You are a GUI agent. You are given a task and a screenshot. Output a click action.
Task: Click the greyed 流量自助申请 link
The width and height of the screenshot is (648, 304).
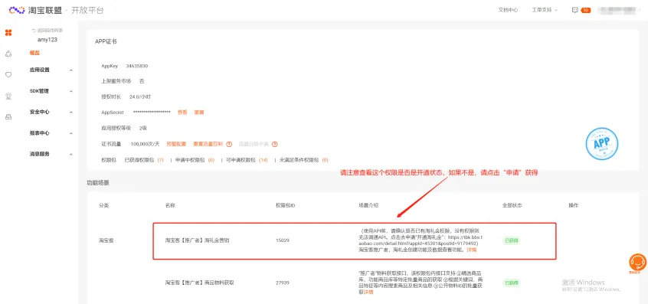click(x=254, y=144)
